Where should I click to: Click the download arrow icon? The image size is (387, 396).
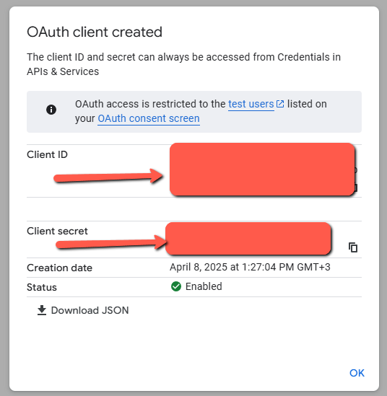[x=42, y=310]
